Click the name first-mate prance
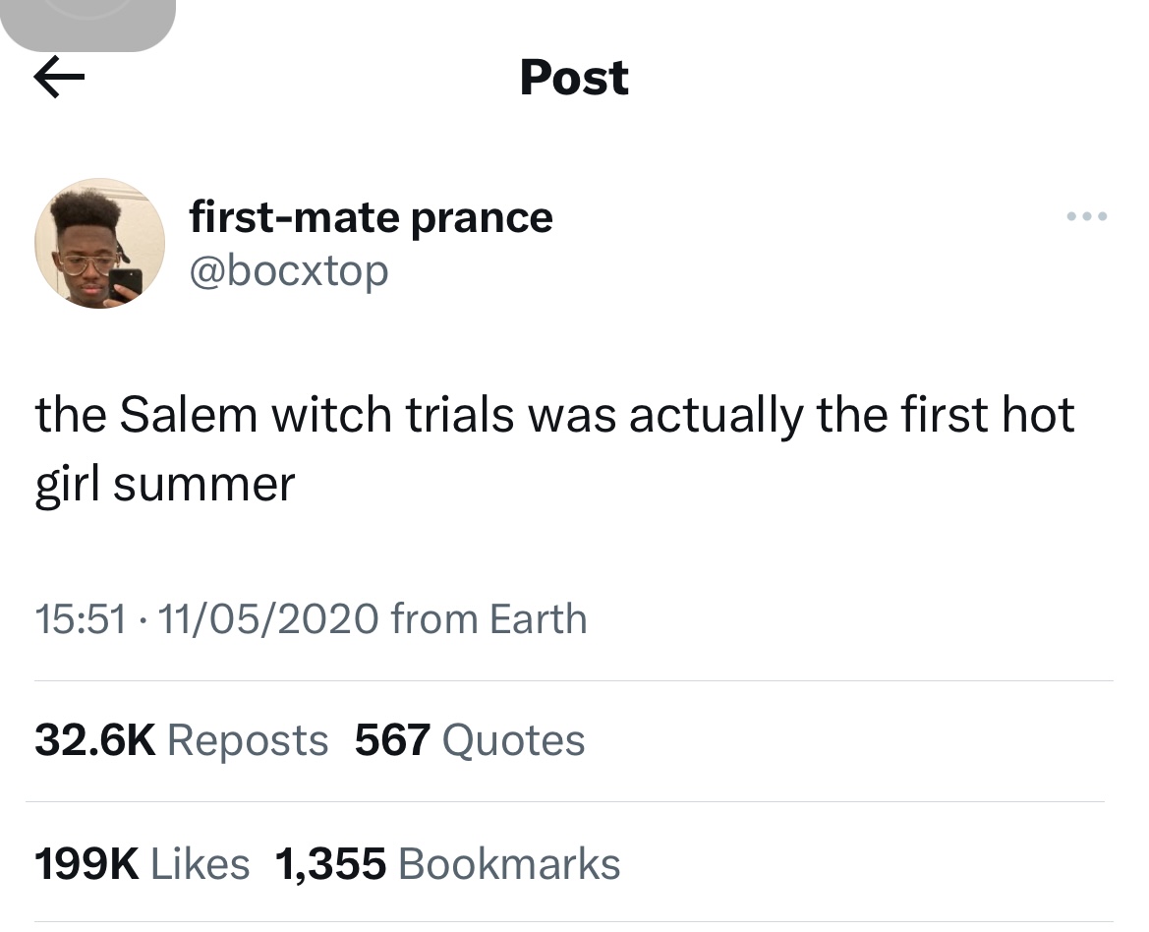The image size is (1149, 932). 372,216
